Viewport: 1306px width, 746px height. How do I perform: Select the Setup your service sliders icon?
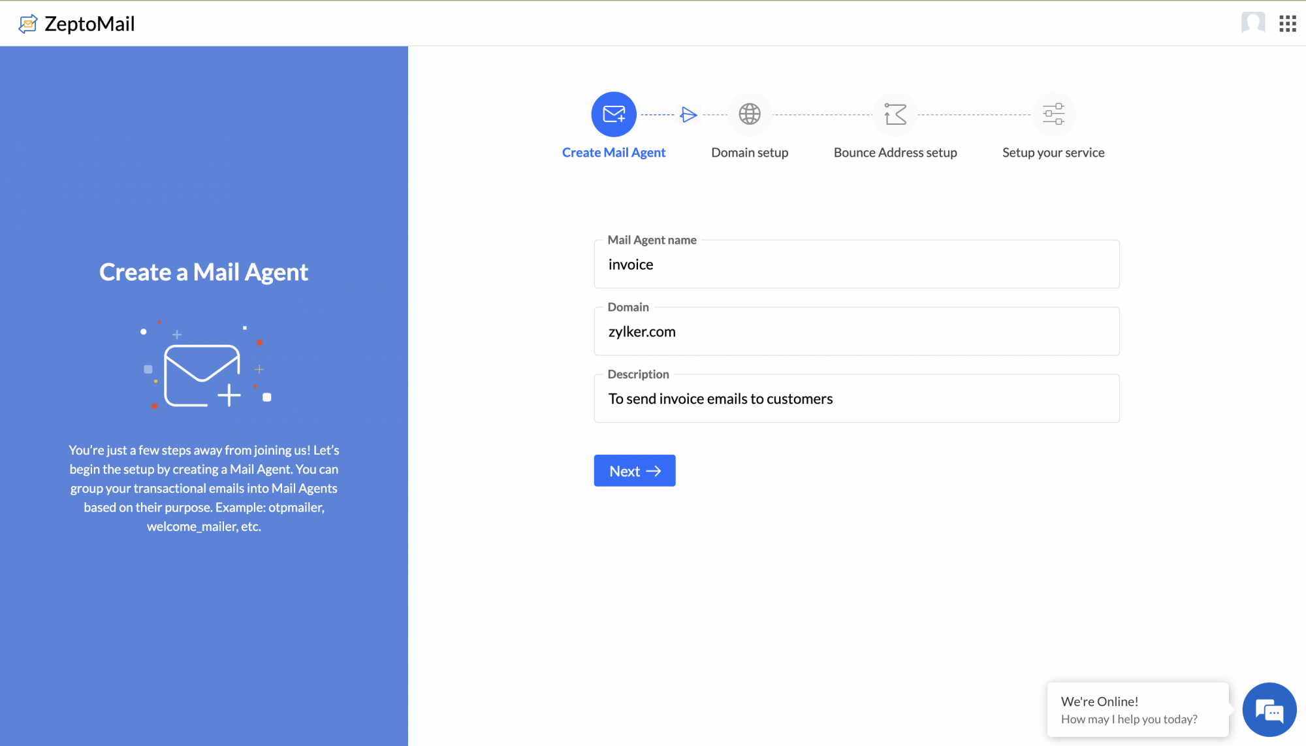(1053, 114)
